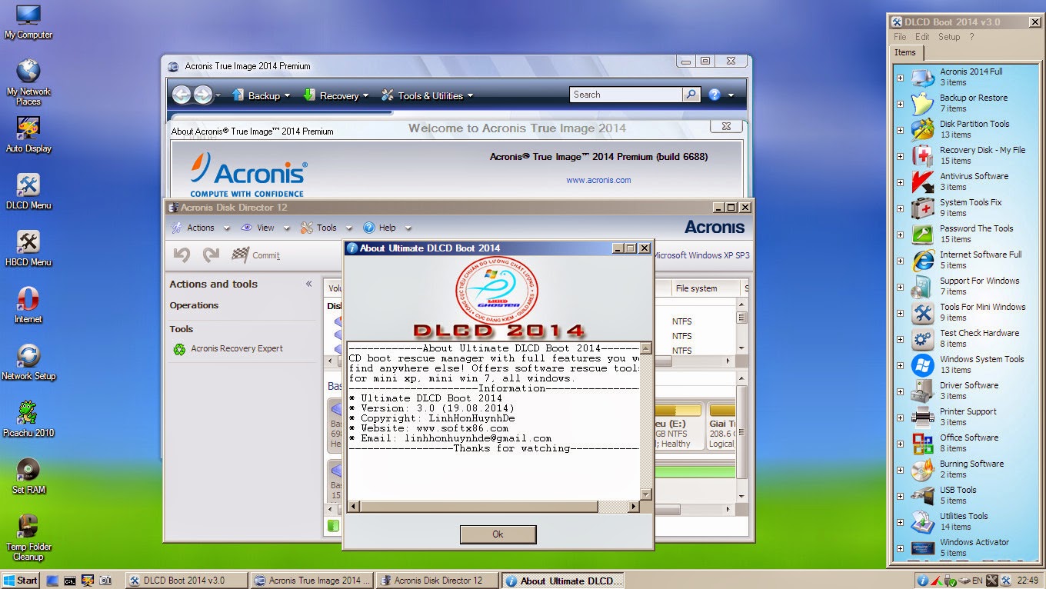Click the Burning Software disc icon
Image resolution: width=1046 pixels, height=589 pixels.
coord(922,469)
